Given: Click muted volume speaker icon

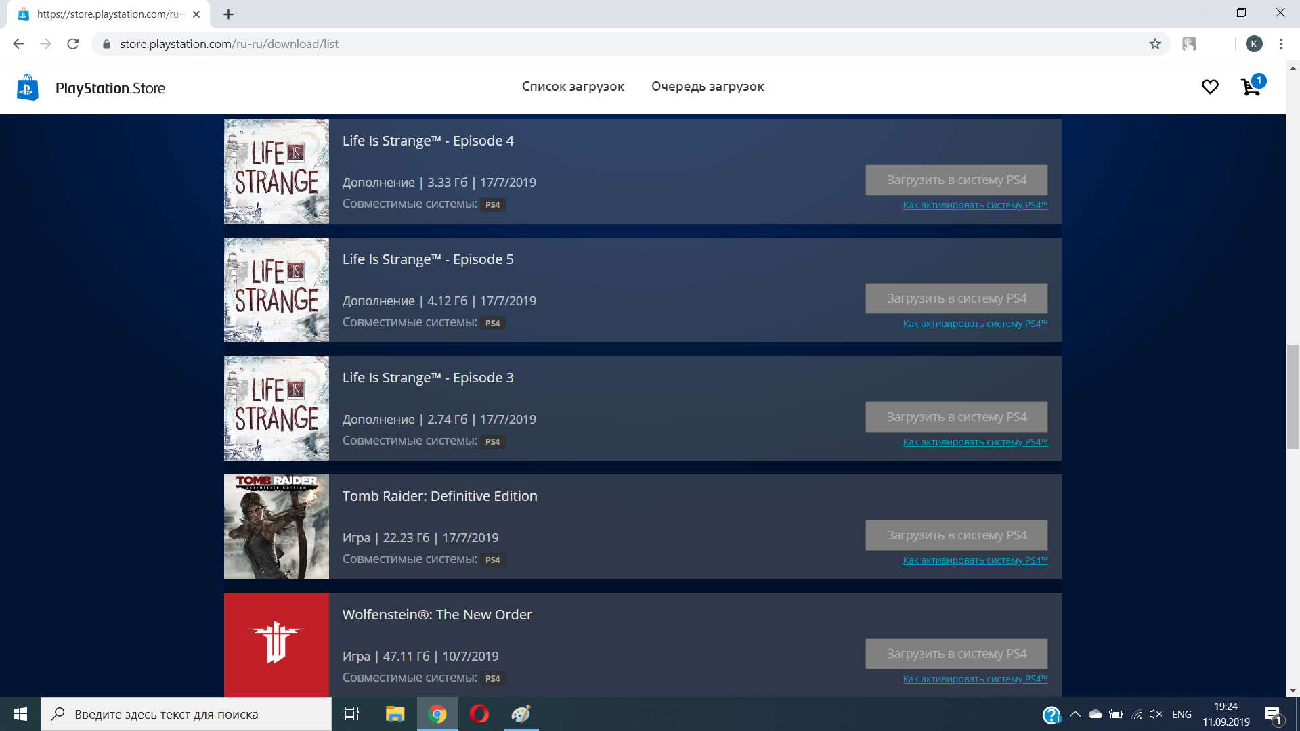Looking at the screenshot, I should [1156, 714].
